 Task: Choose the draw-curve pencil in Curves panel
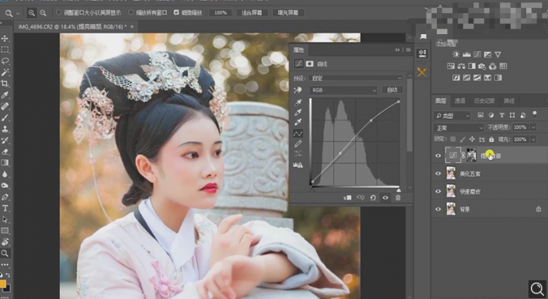[x=298, y=144]
